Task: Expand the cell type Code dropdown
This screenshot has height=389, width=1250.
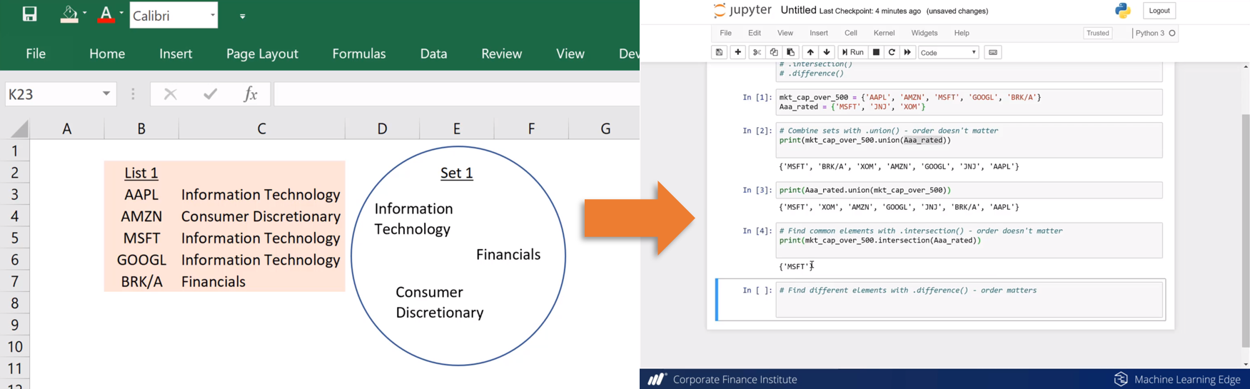Action: 948,52
